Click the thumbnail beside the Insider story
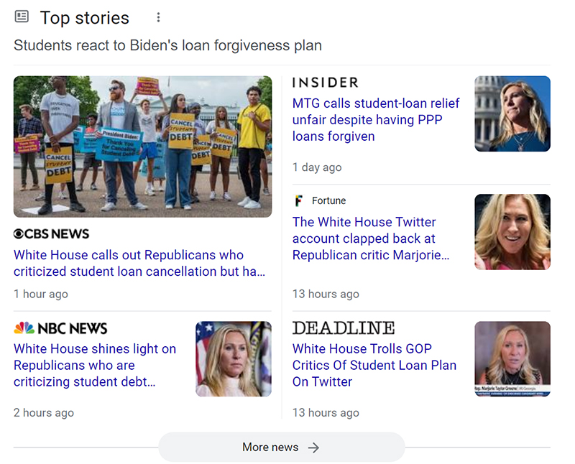 (x=512, y=113)
